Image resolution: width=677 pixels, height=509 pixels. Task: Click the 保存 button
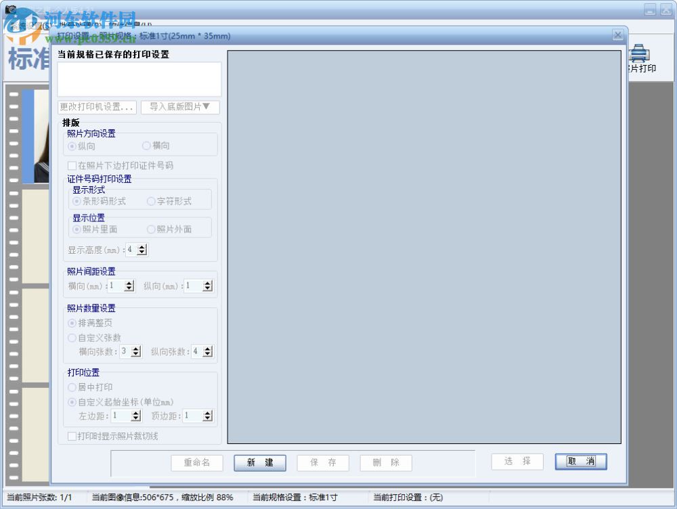pyautogui.click(x=323, y=463)
